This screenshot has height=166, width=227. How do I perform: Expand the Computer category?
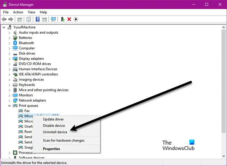(x=9, y=49)
